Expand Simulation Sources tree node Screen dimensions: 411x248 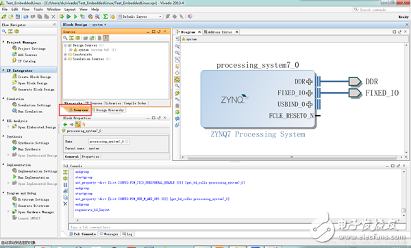tap(65, 59)
